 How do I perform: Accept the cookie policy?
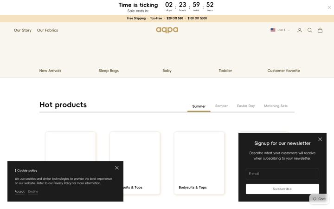click(19, 191)
